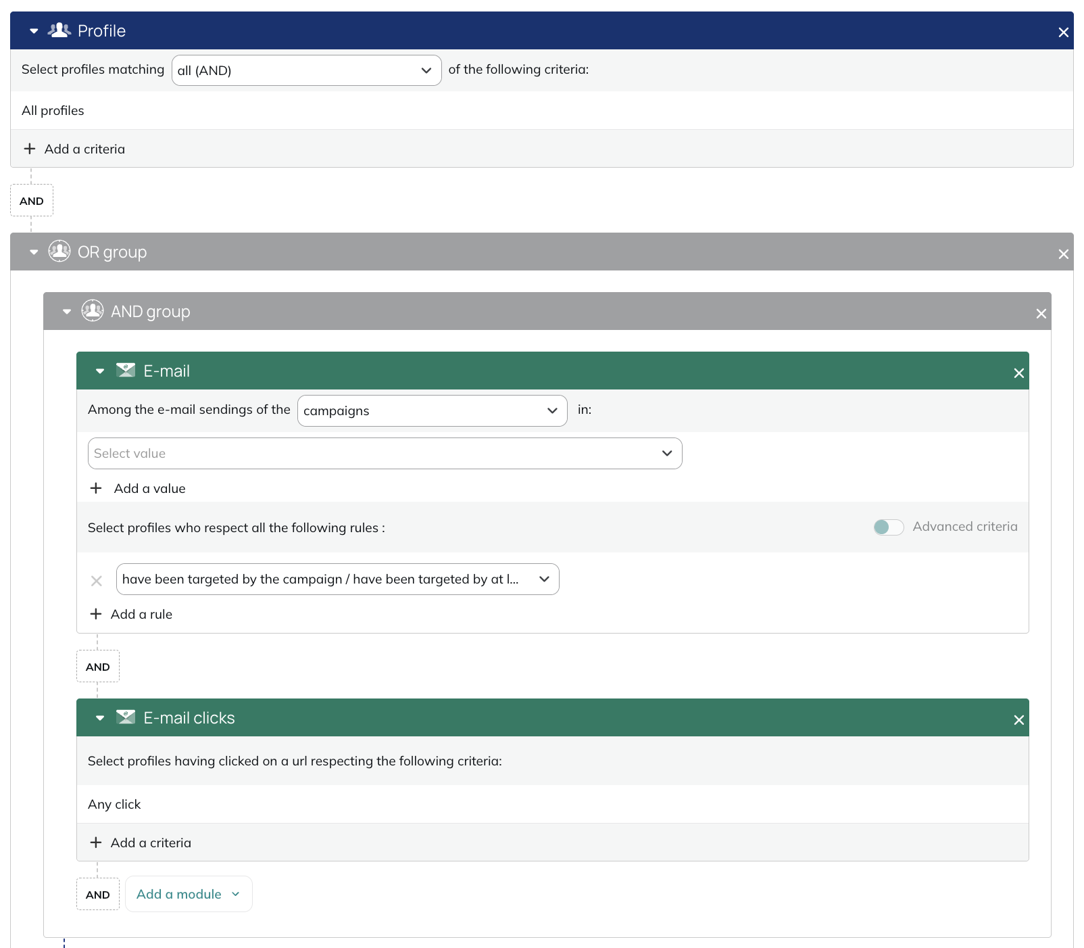Remove the OR group block
Screen dimensions: 1084x948
click(x=1064, y=254)
